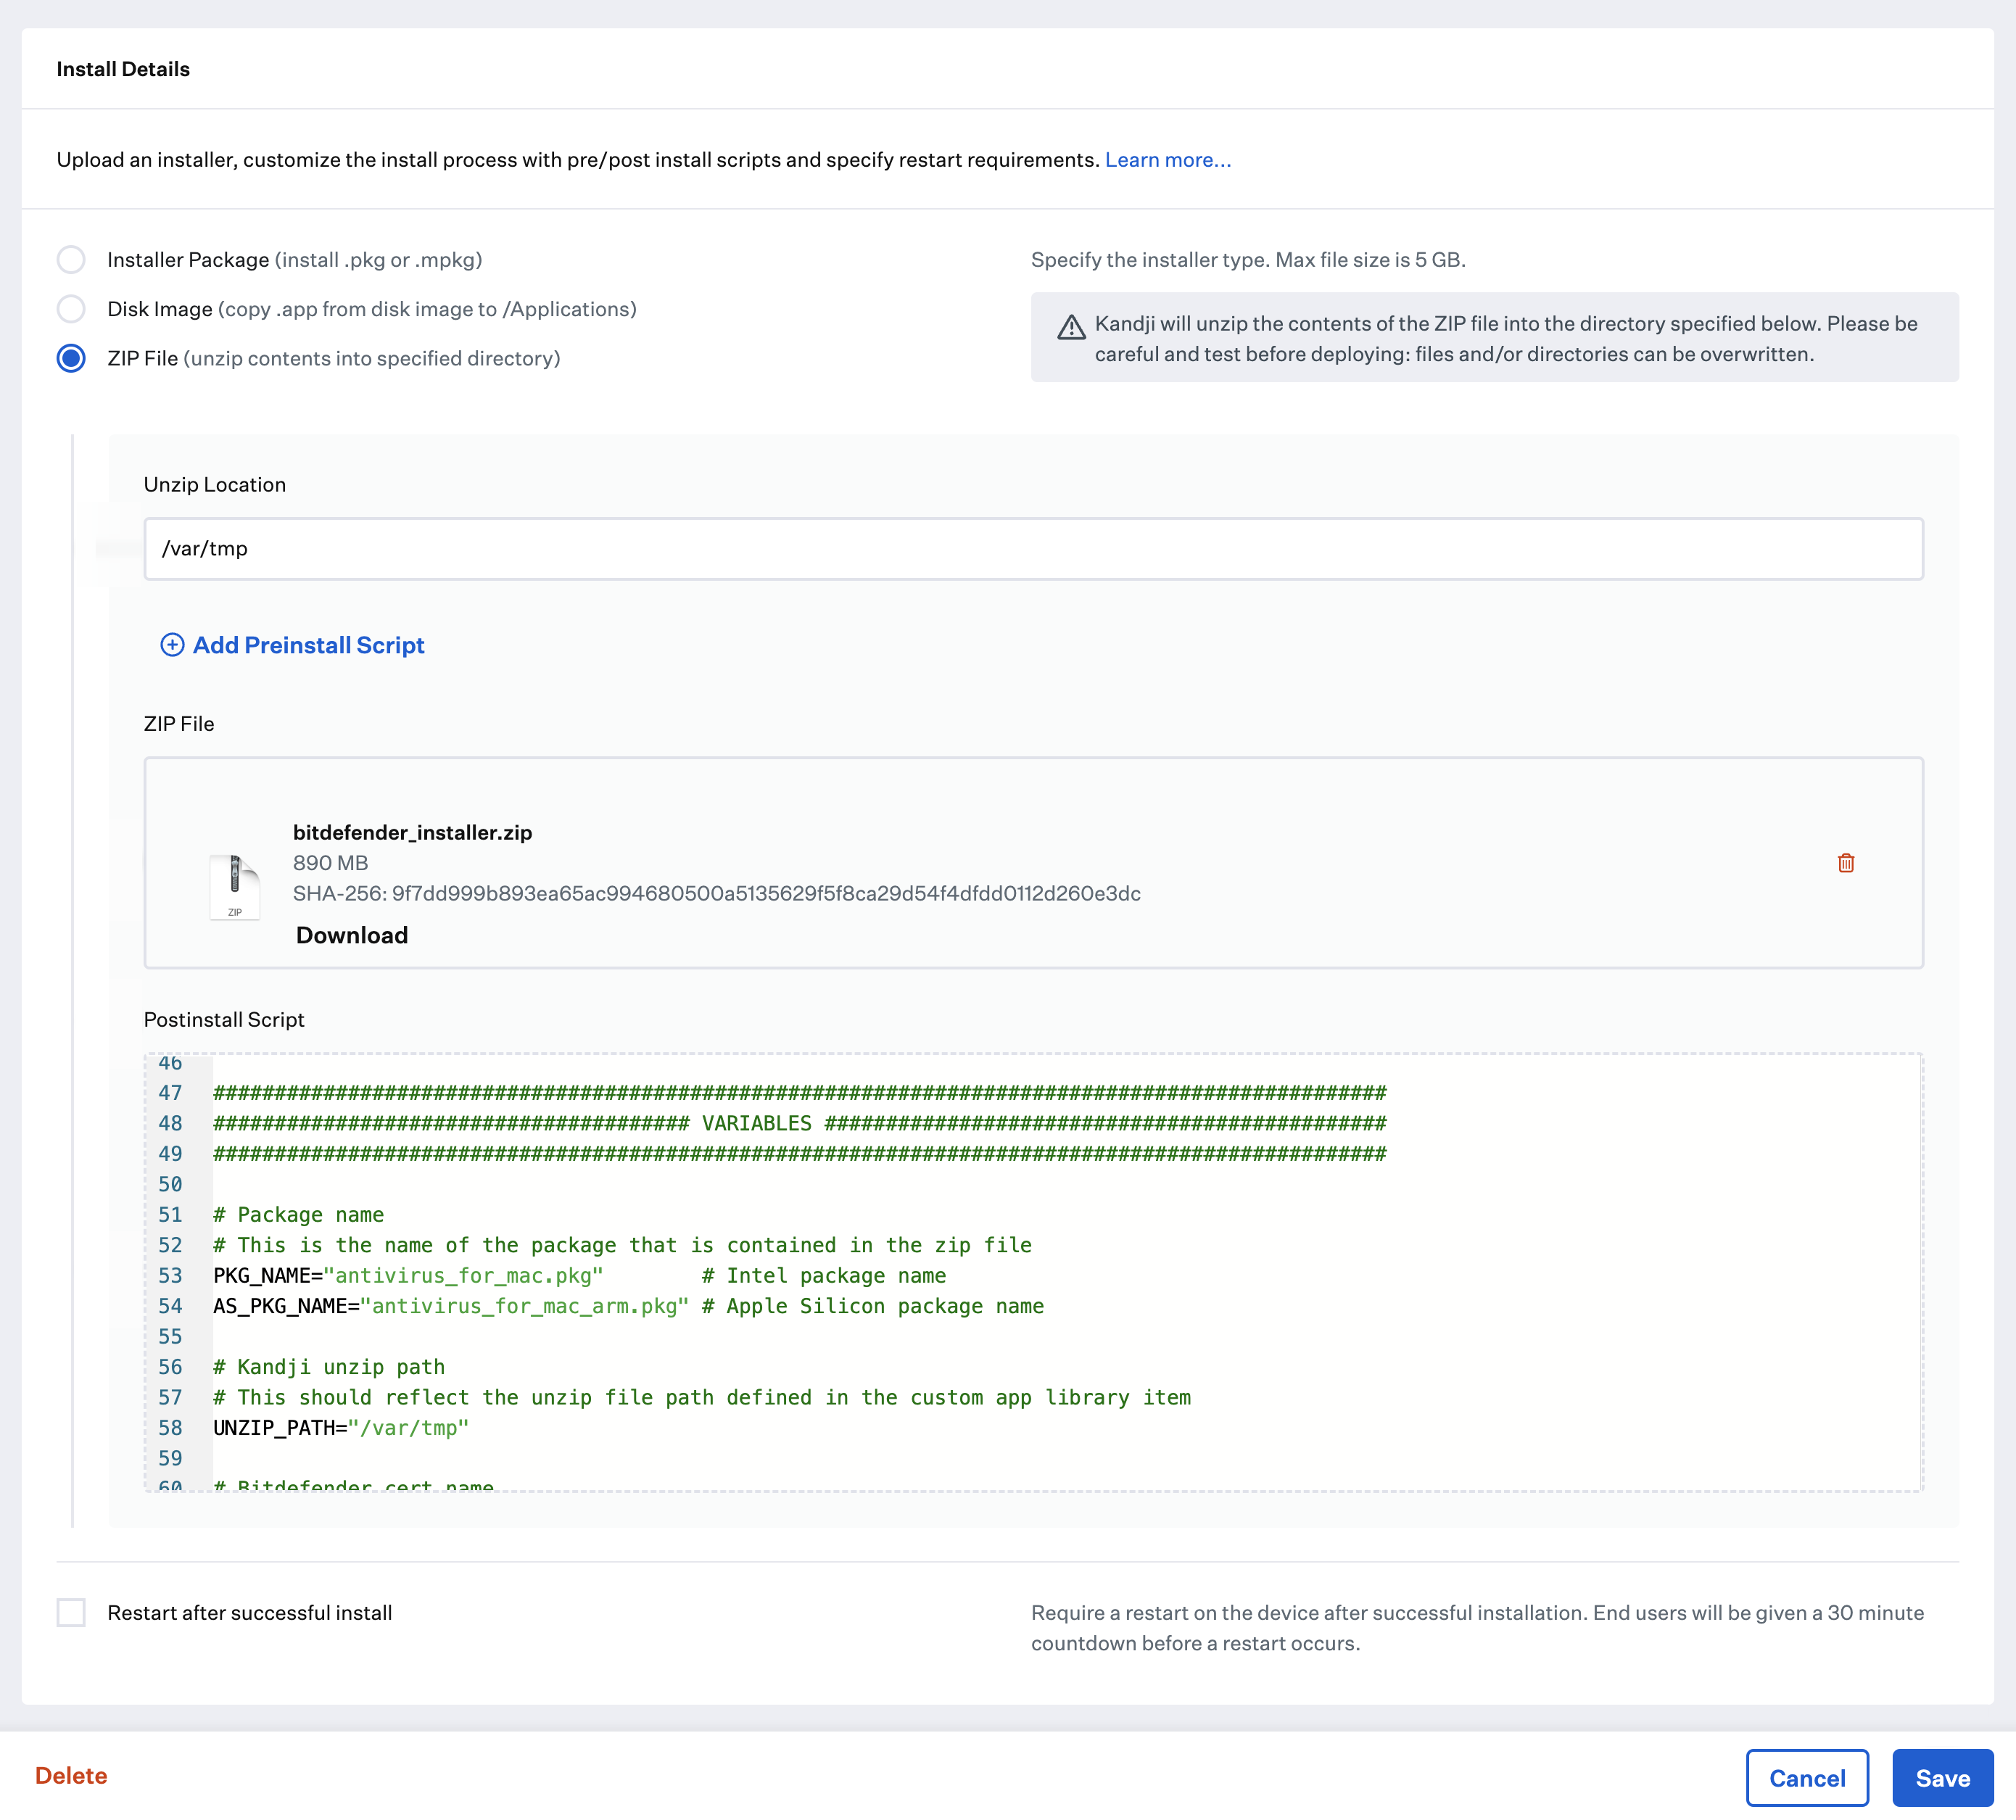Save the custom app configuration
The width and height of the screenshot is (2016, 1820).
click(x=1942, y=1777)
